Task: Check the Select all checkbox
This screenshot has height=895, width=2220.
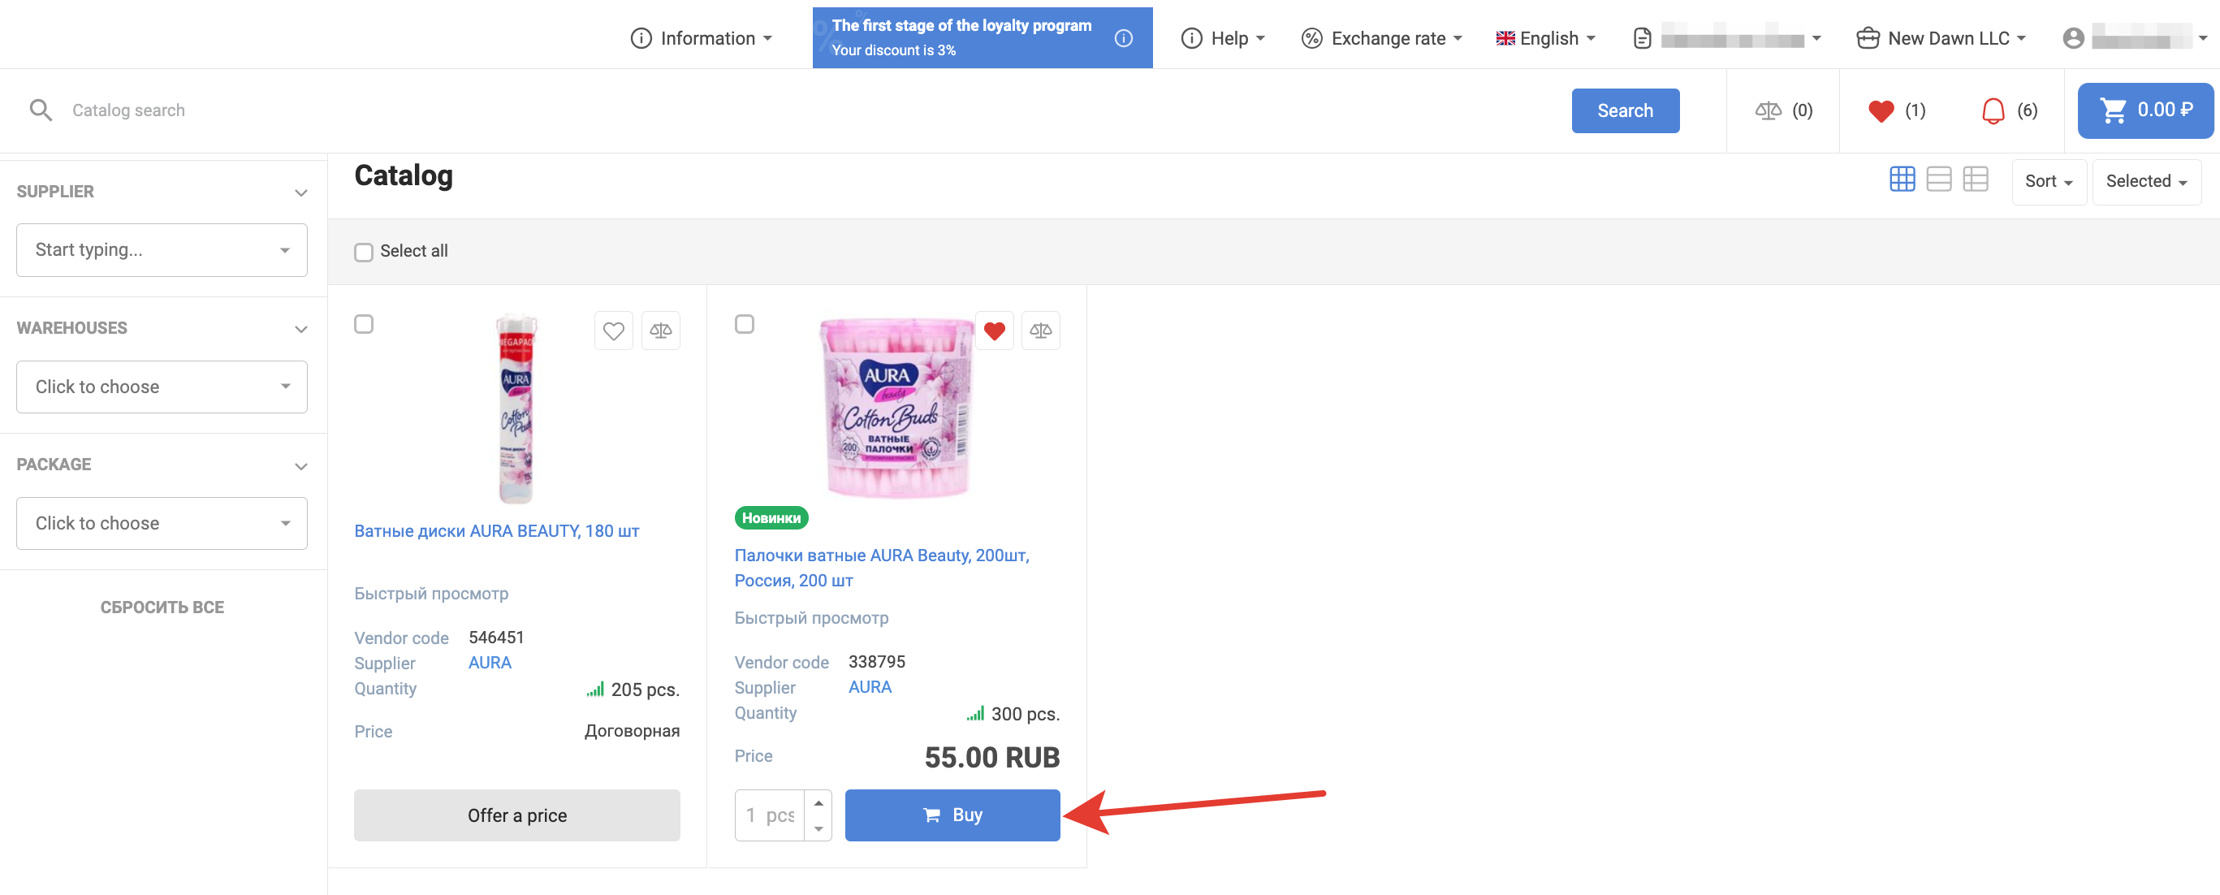Action: tap(364, 252)
